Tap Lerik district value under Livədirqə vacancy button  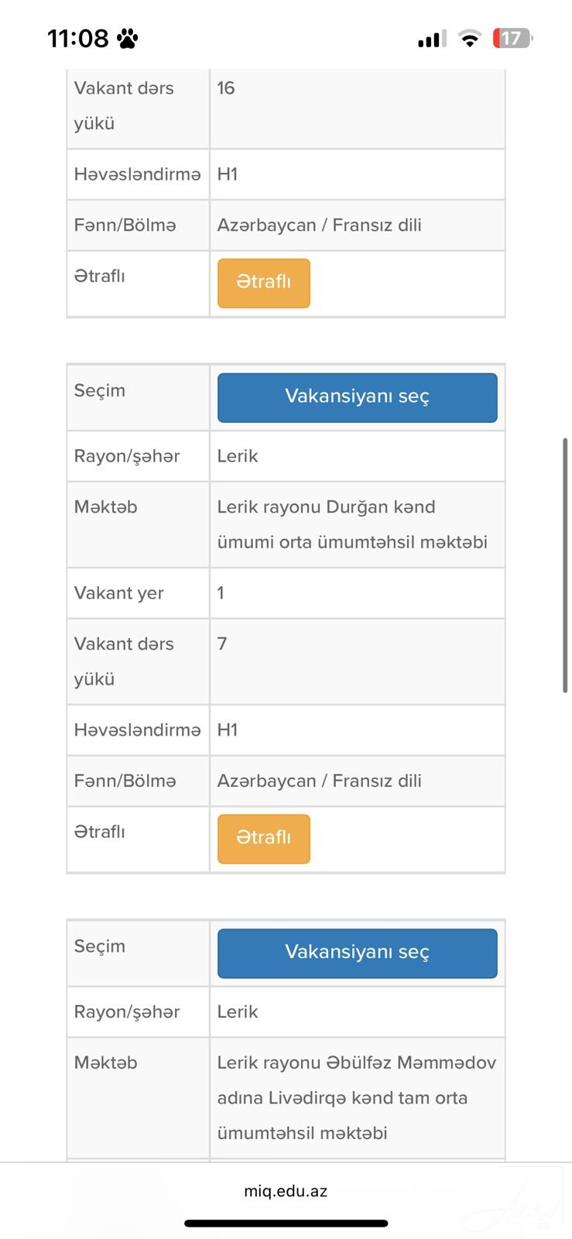pyautogui.click(x=238, y=1011)
